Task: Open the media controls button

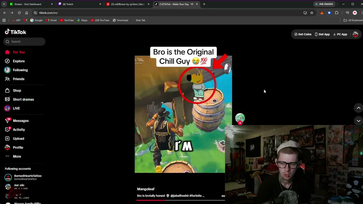Action: [x=347, y=13]
